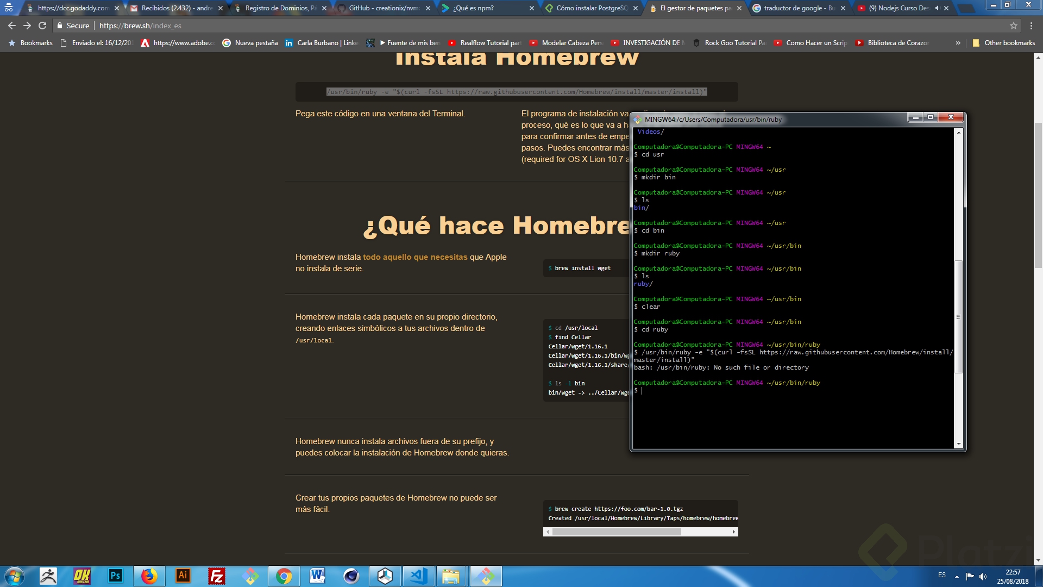Viewport: 1043px width, 587px height.
Task: Click the Homebrew install command code box
Action: (x=517, y=92)
